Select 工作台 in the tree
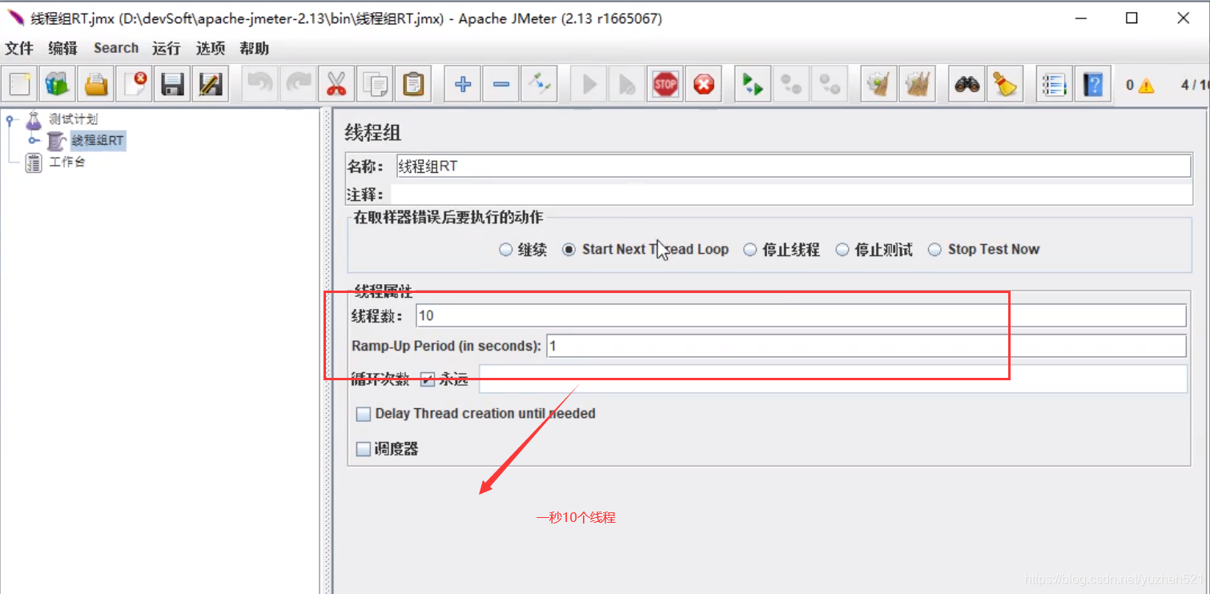 pyautogui.click(x=67, y=162)
